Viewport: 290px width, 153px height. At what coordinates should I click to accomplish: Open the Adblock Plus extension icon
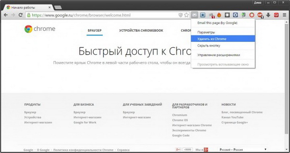pyautogui.click(x=260, y=15)
